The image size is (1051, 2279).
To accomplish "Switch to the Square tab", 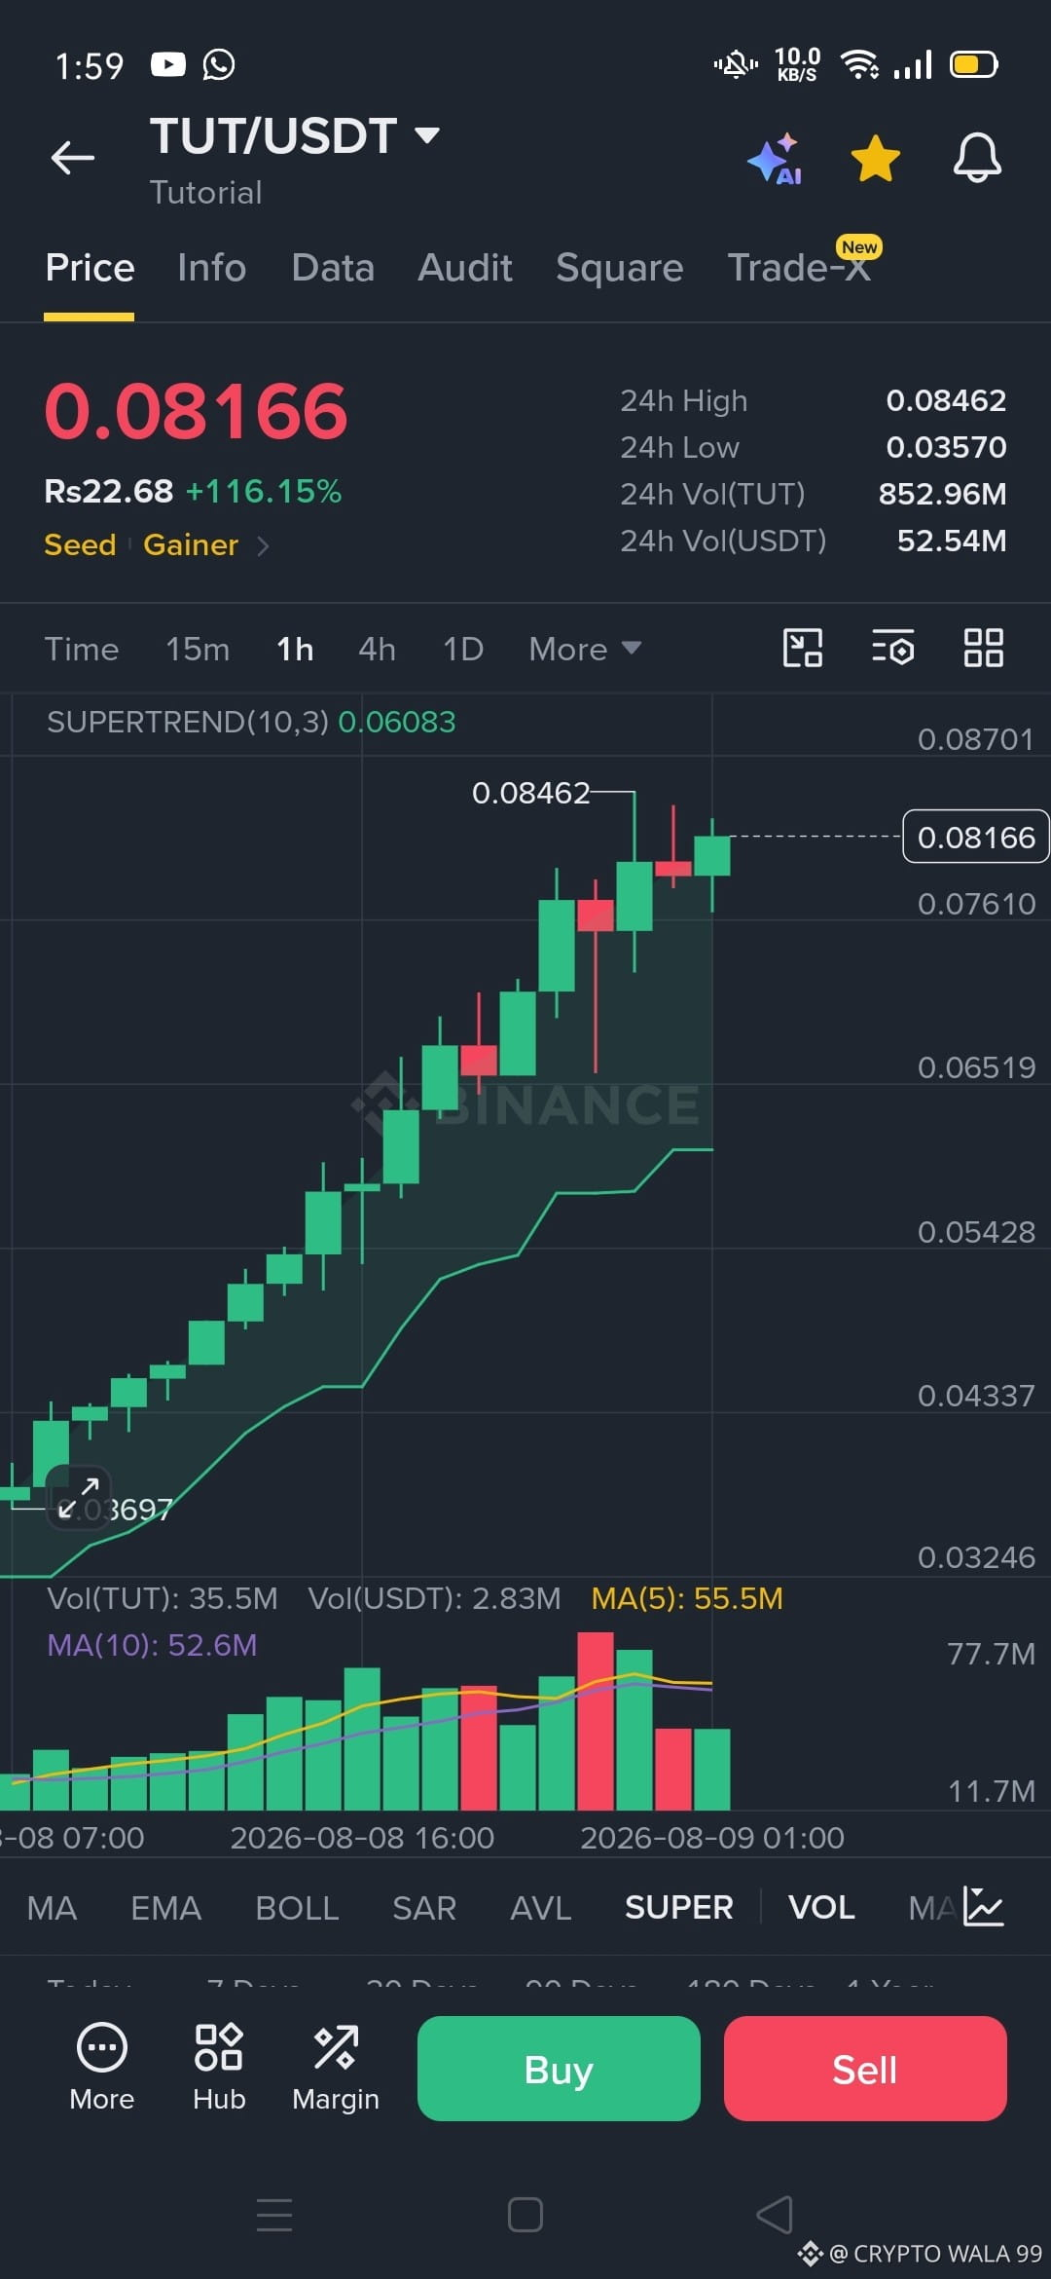I will click(x=619, y=268).
